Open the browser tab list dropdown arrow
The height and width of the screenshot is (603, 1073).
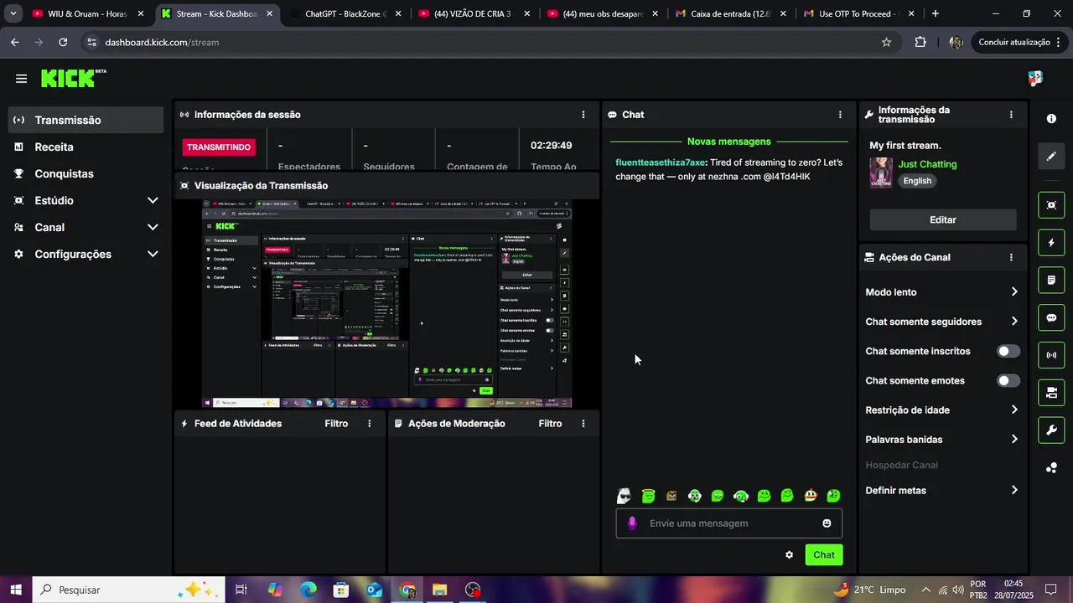(x=13, y=13)
